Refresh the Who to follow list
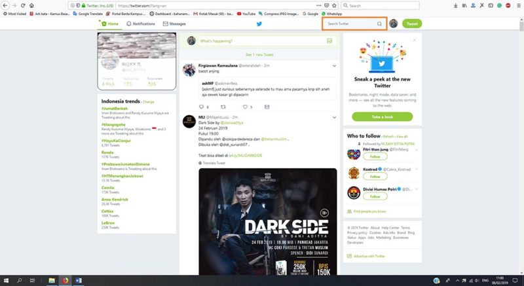The image size is (524, 286). pyautogui.click(x=388, y=137)
